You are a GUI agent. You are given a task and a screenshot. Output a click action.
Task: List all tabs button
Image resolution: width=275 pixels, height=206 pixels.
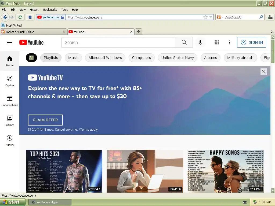(272, 32)
